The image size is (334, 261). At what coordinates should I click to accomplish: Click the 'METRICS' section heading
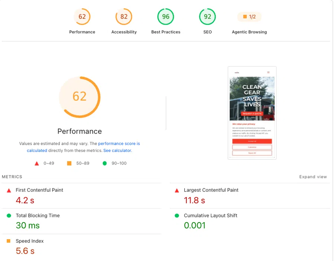click(x=12, y=177)
